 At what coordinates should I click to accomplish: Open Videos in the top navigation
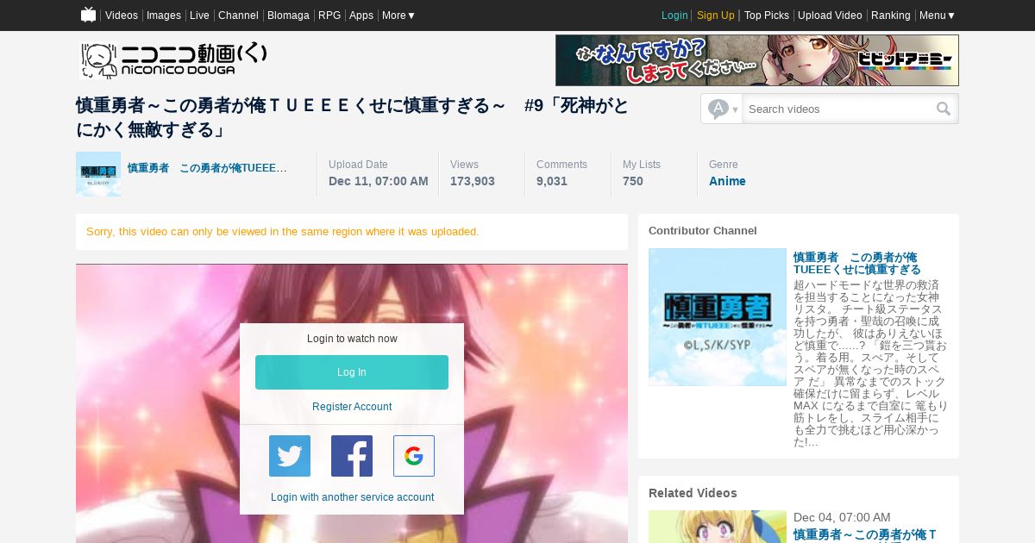(122, 16)
